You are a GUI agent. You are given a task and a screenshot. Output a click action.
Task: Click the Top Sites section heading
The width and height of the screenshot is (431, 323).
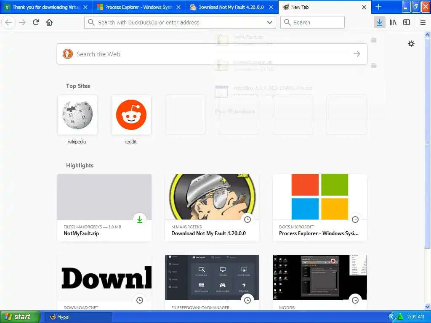tap(78, 86)
